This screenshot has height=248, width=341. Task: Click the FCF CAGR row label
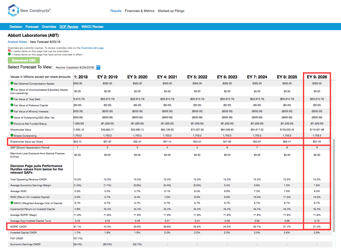(17, 238)
